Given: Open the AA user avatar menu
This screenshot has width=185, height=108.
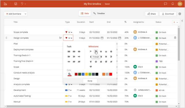Looking at the screenshot, I should coord(180,4).
